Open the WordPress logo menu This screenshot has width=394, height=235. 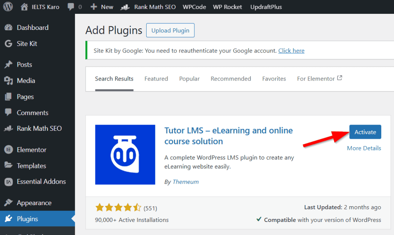coord(8,7)
